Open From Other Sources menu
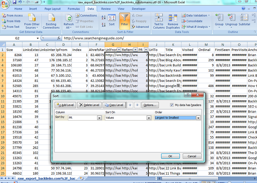257x183 pixels. click(32, 21)
